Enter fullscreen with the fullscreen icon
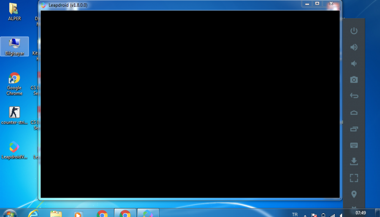380x217 pixels. [354, 178]
